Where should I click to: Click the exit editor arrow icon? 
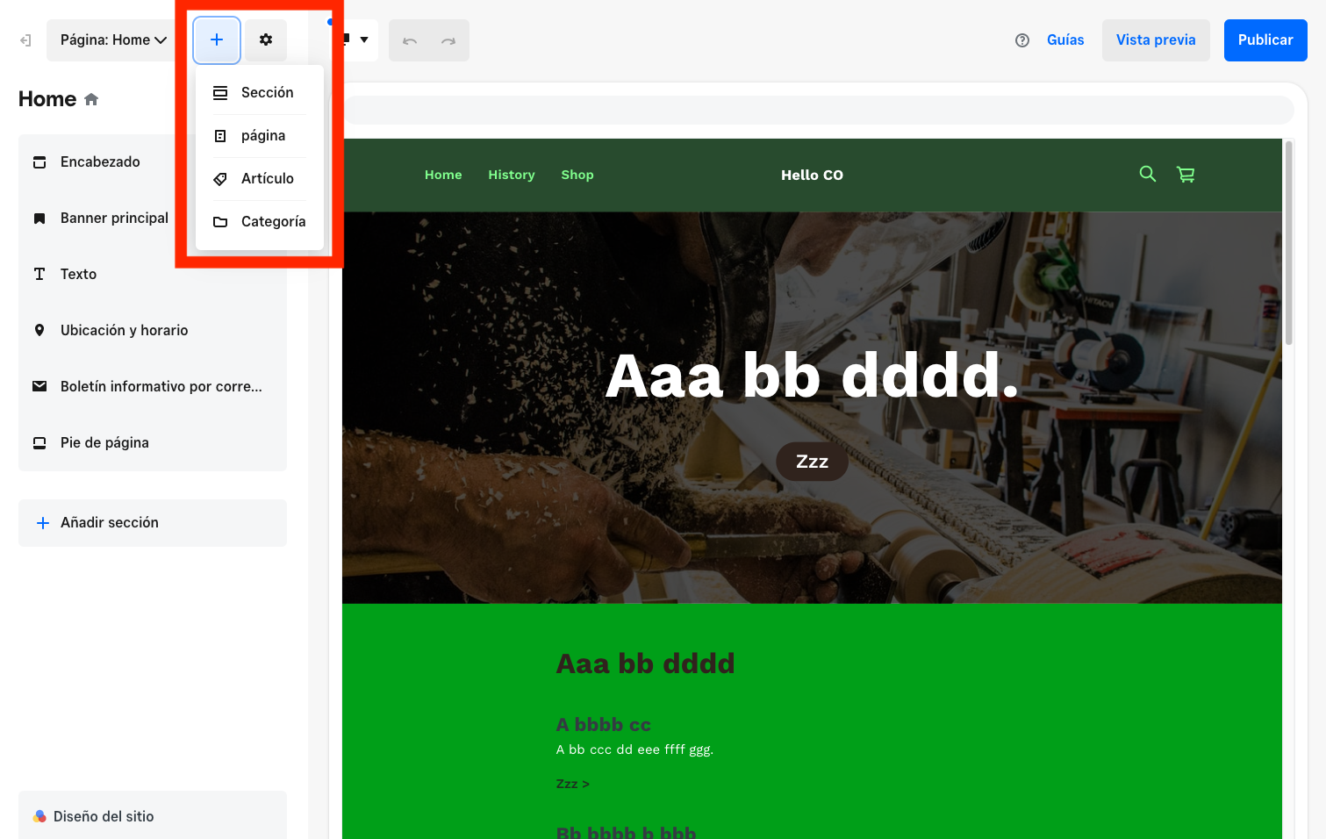click(x=25, y=40)
